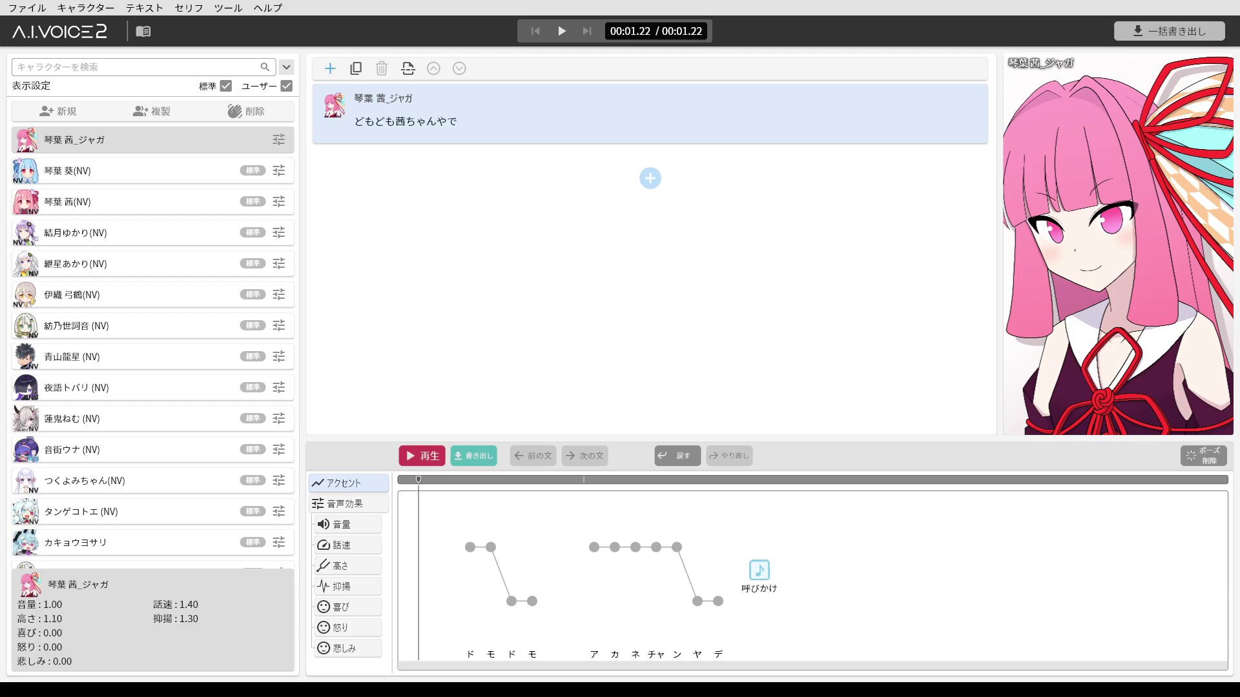The width and height of the screenshot is (1240, 697).
Task: Click the red 再生 play button
Action: (422, 456)
